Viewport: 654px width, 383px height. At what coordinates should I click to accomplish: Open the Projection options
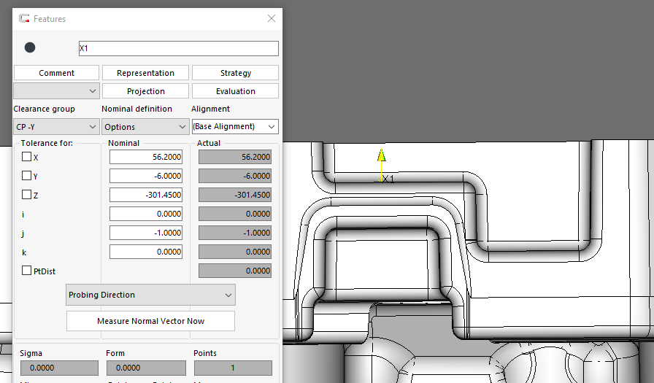[x=145, y=91]
